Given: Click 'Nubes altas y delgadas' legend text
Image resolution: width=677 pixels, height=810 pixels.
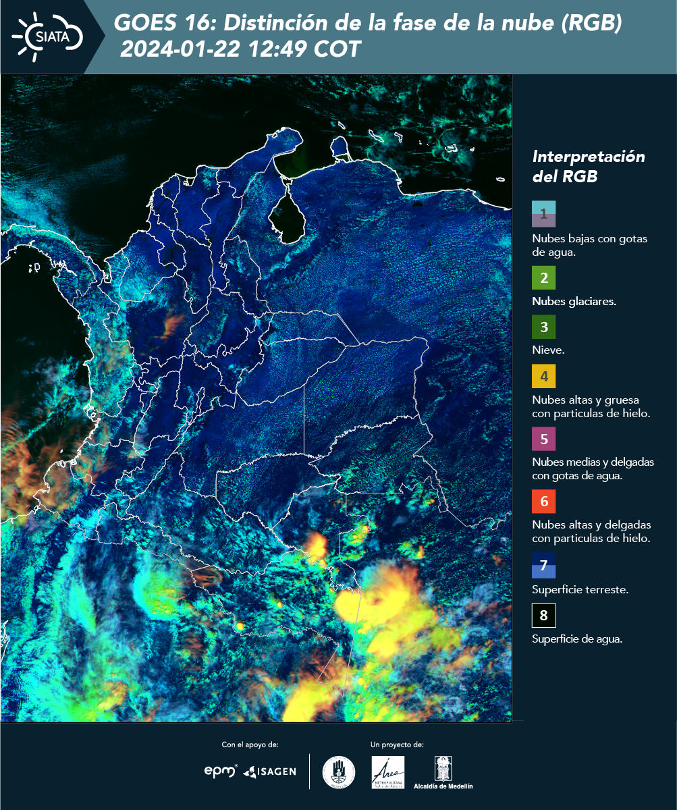Looking at the screenshot, I should coord(591,524).
